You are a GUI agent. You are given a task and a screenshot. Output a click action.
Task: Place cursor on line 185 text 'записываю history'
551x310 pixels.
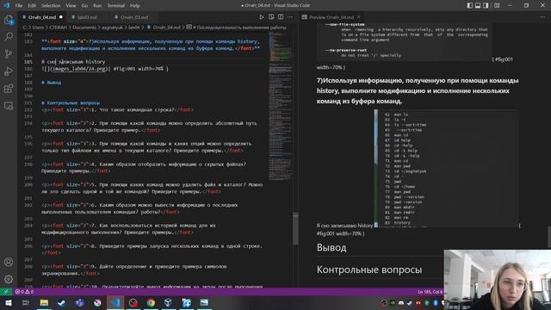(x=82, y=61)
